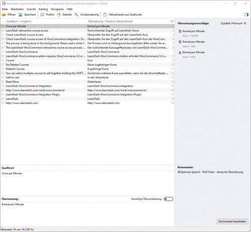Image resolution: width=251 pixels, height=232 pixels.
Task: Click translation 'Weiterlesen'
Action: pyautogui.click(x=94, y=82)
